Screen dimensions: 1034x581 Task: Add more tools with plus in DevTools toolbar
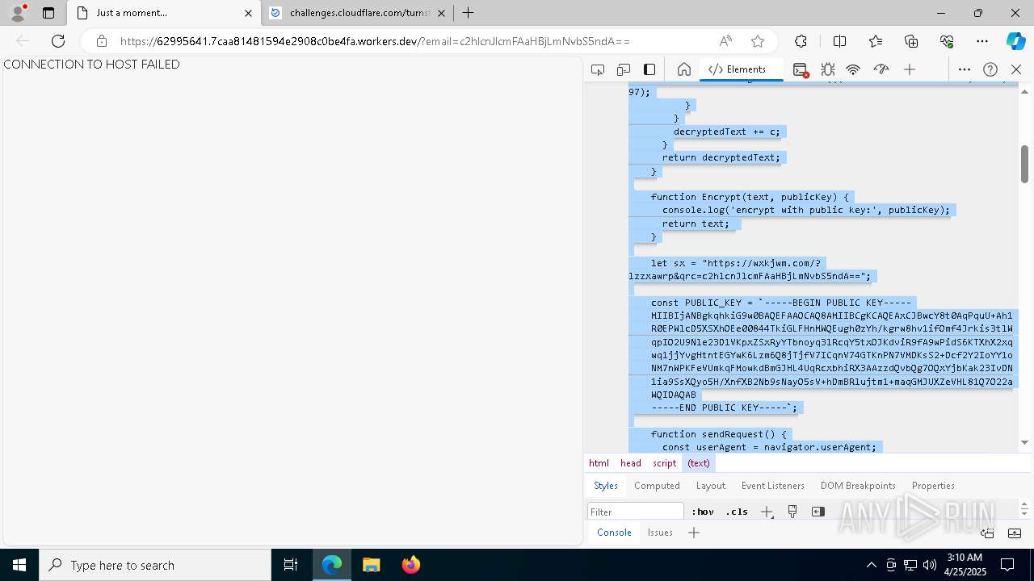(910, 69)
